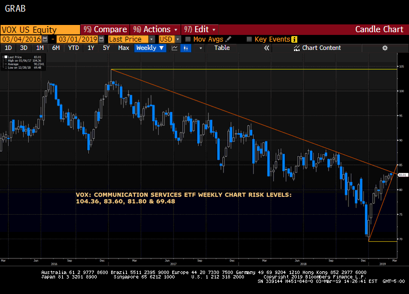Click the GRAB header text

[15, 8]
